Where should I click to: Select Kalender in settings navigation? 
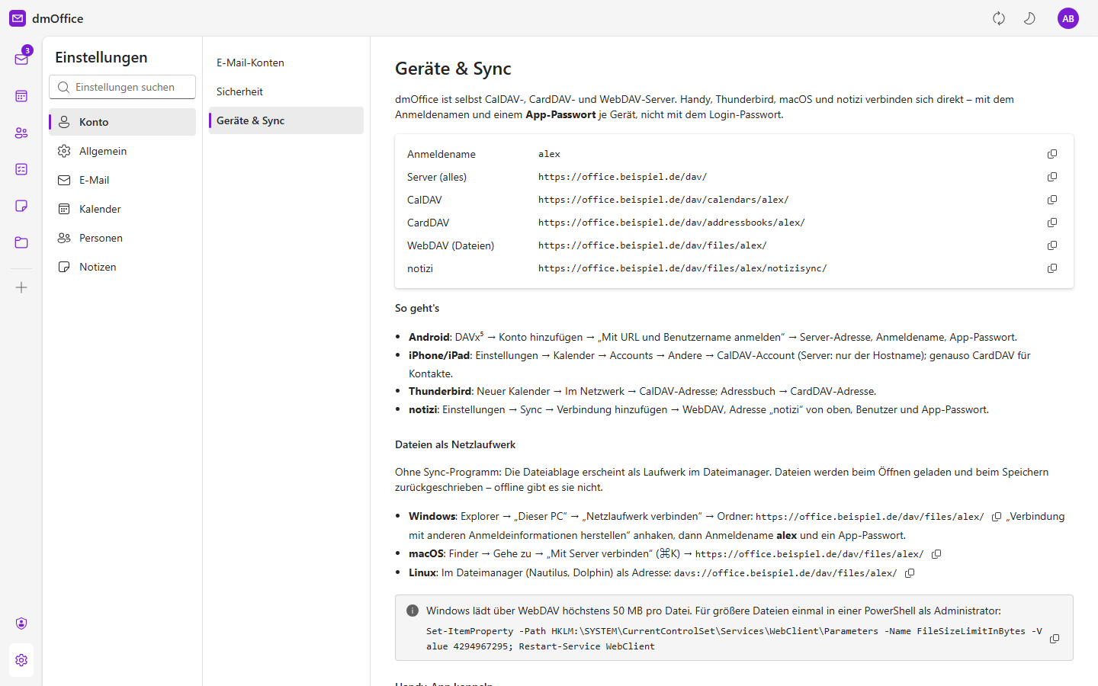[x=122, y=209]
